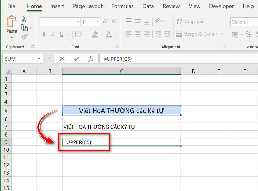The height and width of the screenshot is (191, 258).
Task: Toggle Italic formatting
Action: (53, 34)
